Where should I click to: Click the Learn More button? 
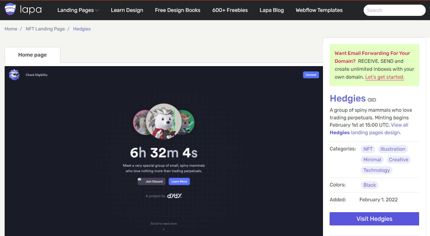tap(179, 181)
